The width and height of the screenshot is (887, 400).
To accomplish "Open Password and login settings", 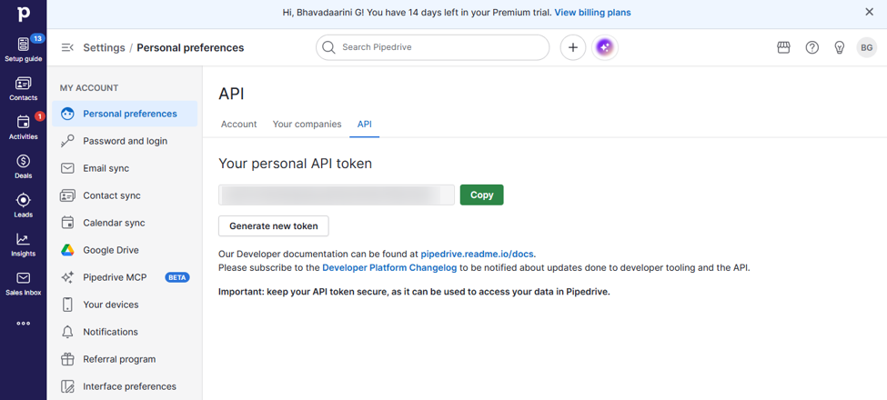I will click(x=125, y=141).
